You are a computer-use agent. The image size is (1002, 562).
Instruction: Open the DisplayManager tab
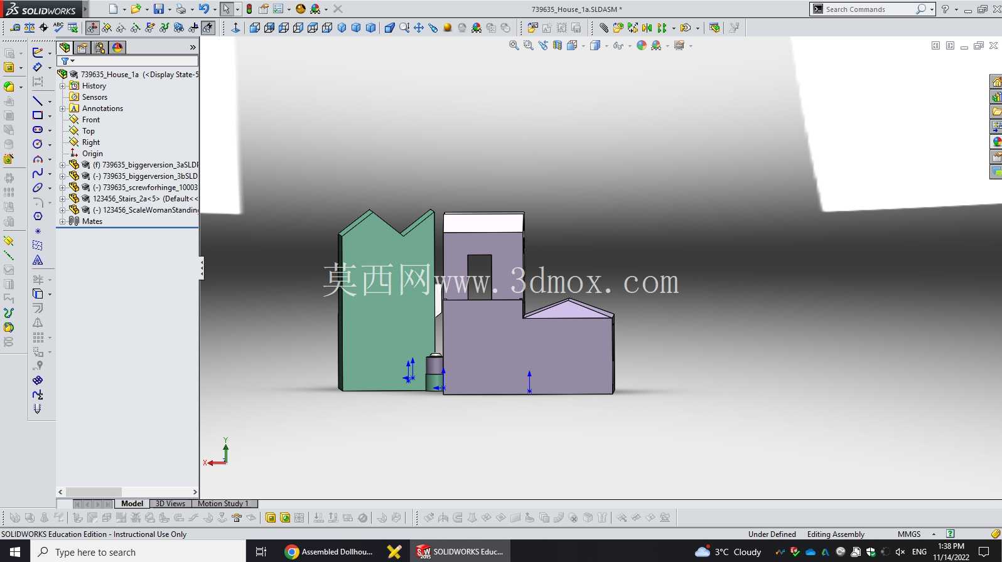pos(117,48)
